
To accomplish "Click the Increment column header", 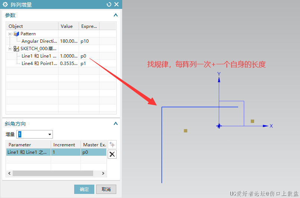I will click(x=64, y=145).
